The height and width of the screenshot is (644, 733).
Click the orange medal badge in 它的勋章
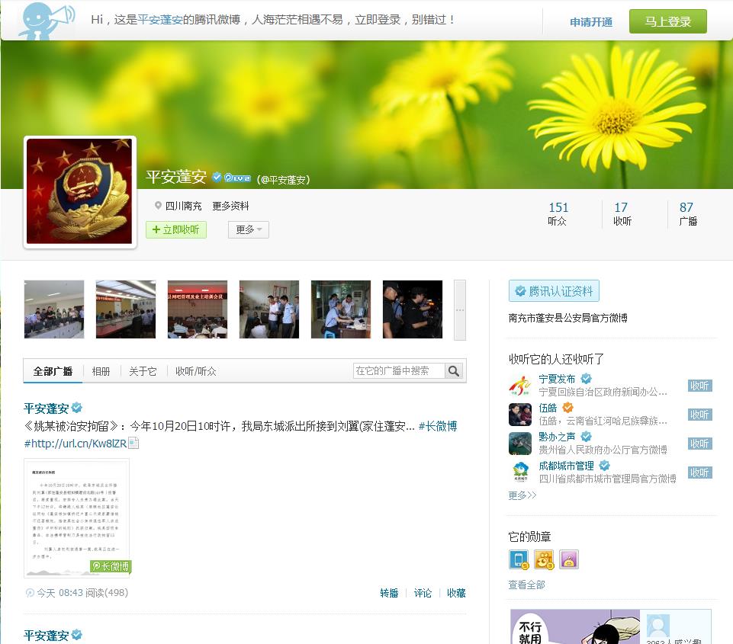pos(544,559)
